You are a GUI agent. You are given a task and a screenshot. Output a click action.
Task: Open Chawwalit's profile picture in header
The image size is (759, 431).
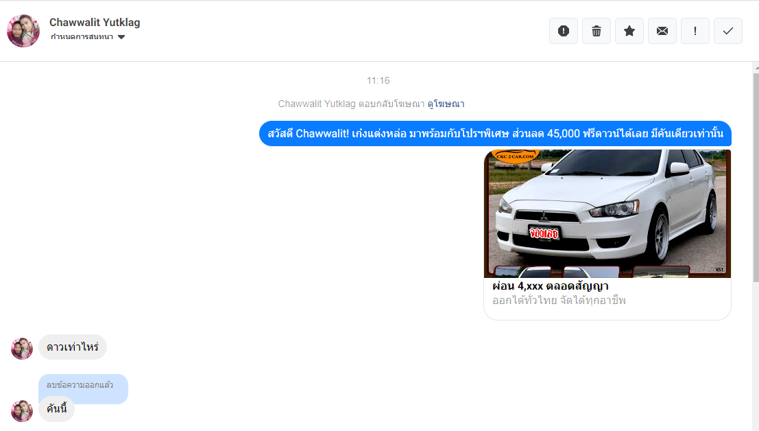tap(23, 31)
